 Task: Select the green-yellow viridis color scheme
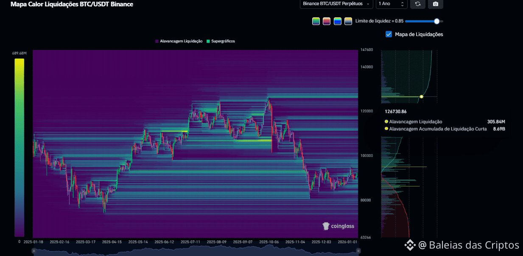coord(316,21)
